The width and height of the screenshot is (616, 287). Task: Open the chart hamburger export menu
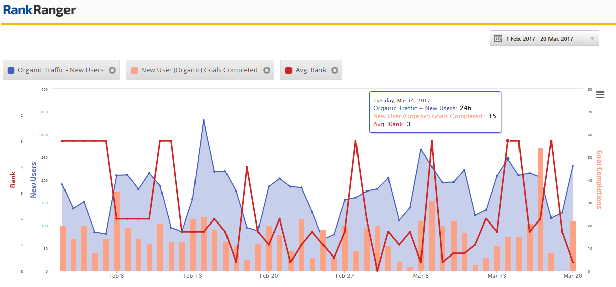600,95
